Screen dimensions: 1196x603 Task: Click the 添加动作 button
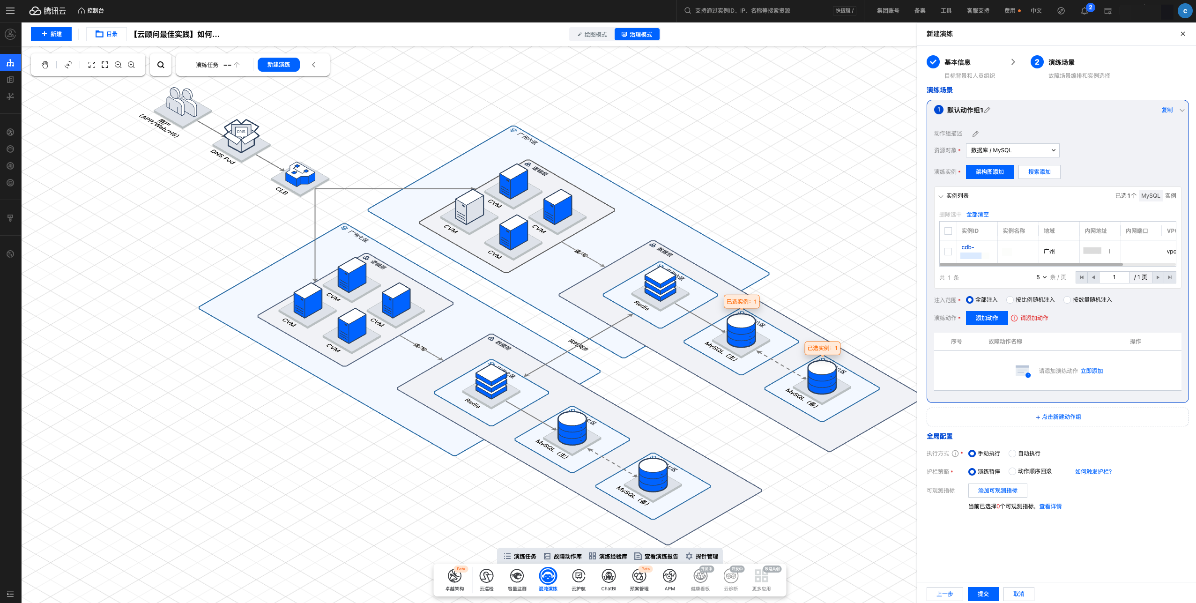[987, 318]
